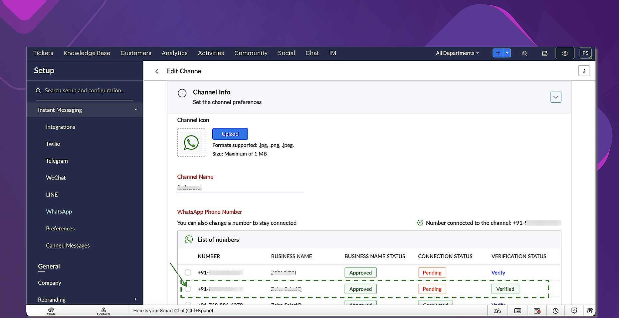Open the Zia assistant icon
This screenshot has height=318, width=619.
coord(498,311)
